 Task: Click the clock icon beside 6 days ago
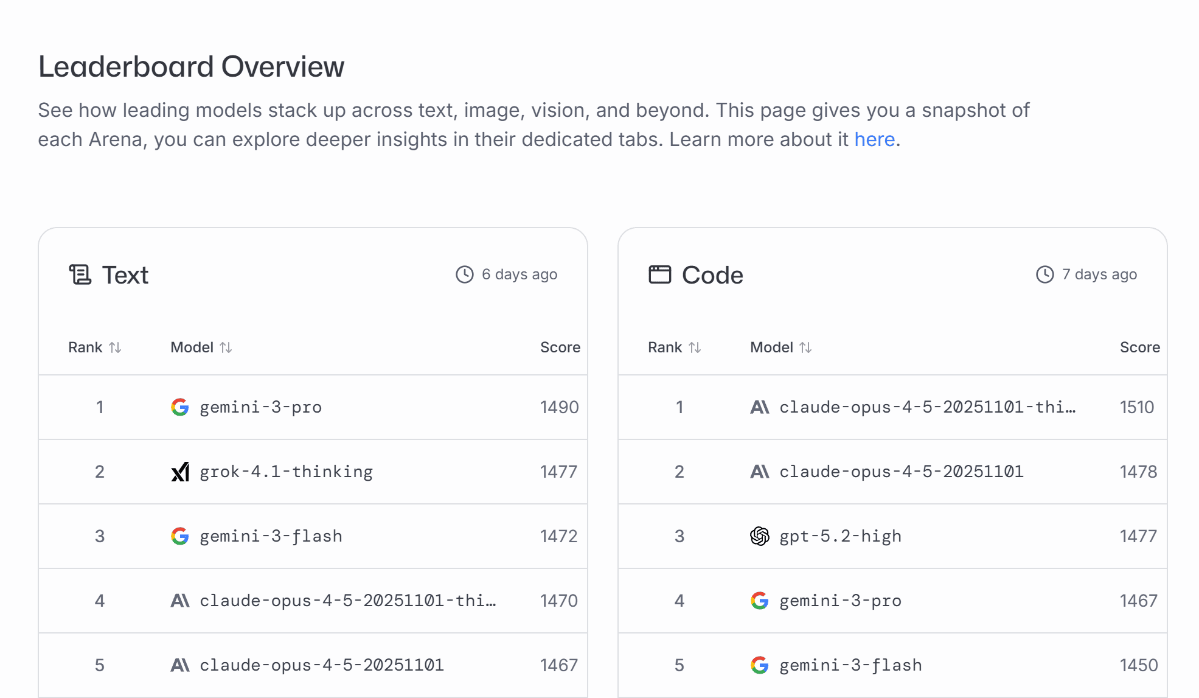[x=464, y=274]
